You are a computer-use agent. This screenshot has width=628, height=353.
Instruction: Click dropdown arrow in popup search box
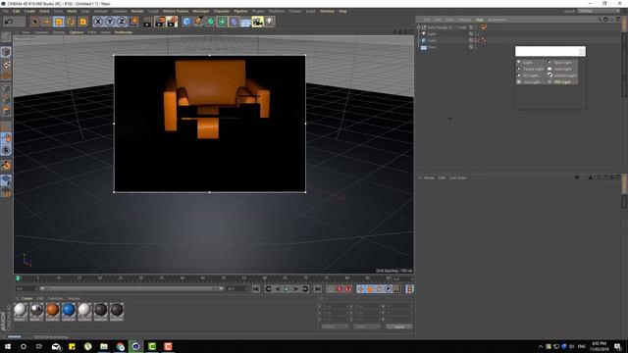click(x=582, y=51)
